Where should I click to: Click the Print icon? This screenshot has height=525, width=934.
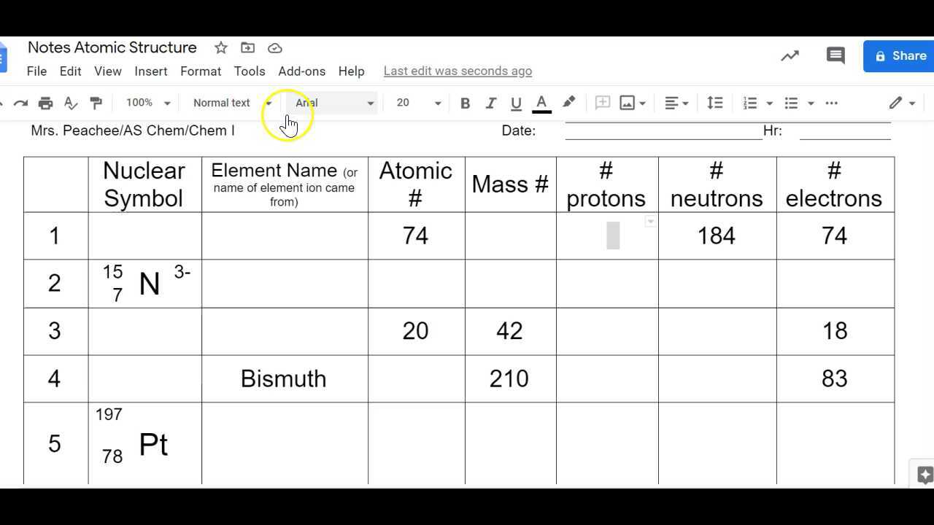[x=45, y=103]
